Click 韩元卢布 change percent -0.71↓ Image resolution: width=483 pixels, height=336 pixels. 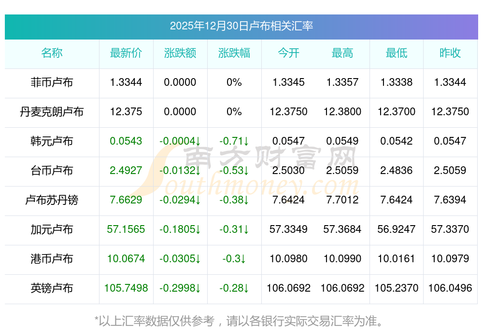234,141
